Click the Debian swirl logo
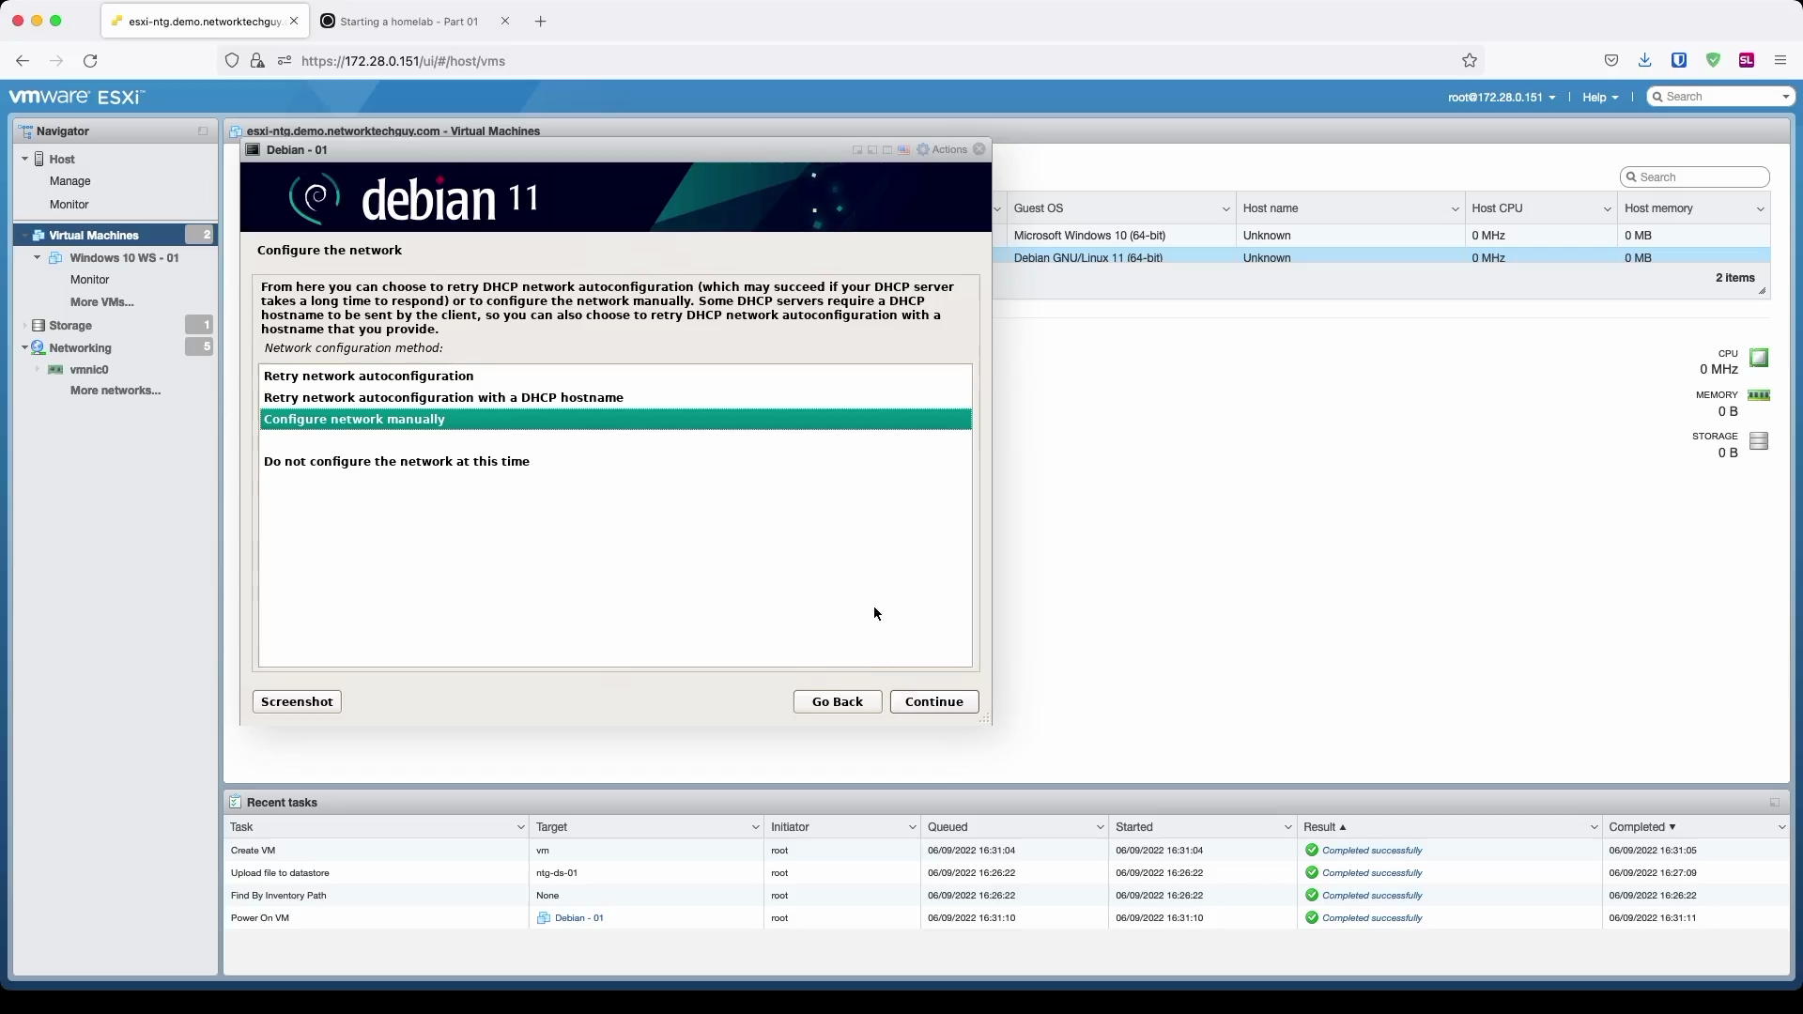The height and width of the screenshot is (1014, 1803). coord(316,197)
